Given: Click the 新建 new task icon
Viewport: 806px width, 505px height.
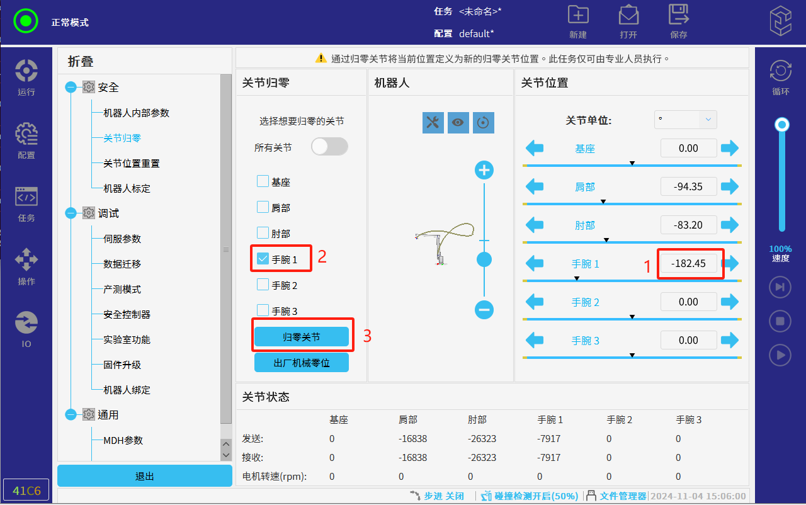Looking at the screenshot, I should 577,21.
